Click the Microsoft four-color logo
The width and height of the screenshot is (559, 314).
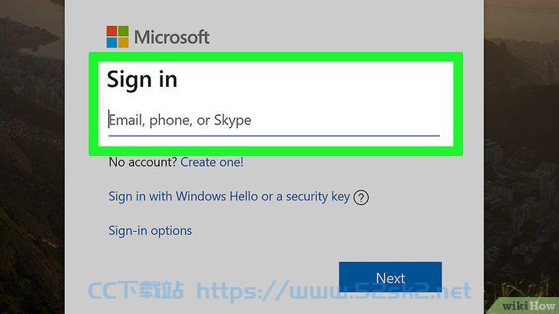click(x=117, y=37)
